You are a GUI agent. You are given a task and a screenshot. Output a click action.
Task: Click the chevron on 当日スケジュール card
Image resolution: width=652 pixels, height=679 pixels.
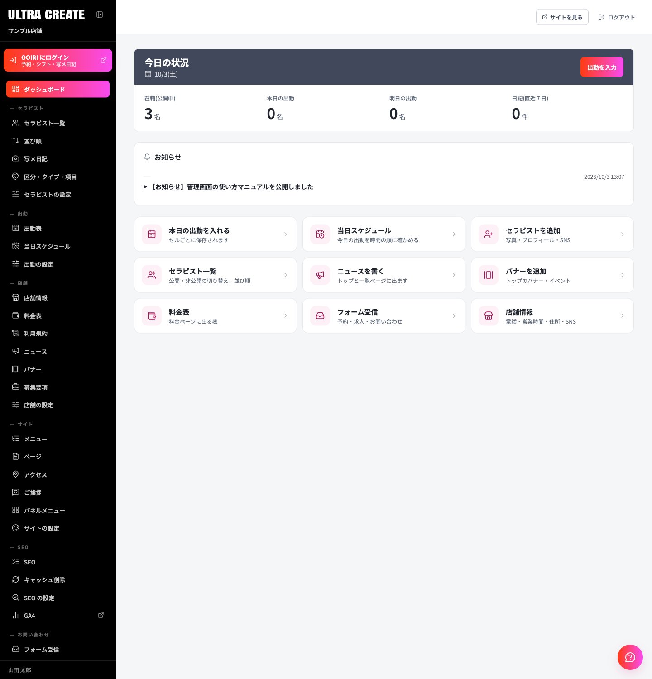click(x=454, y=234)
